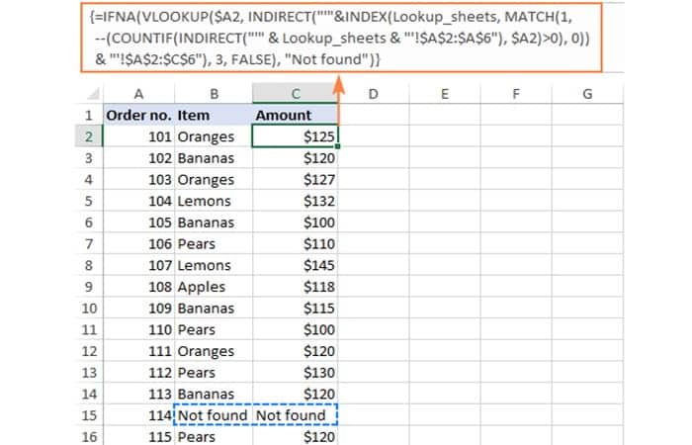Select the $110 amount cell
The width and height of the screenshot is (692, 445).
click(x=296, y=243)
